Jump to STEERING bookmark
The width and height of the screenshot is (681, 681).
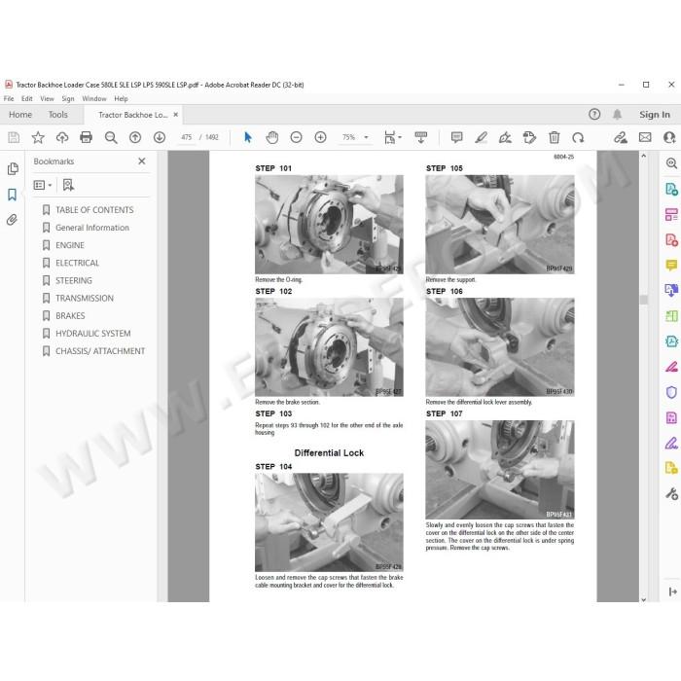tap(73, 280)
